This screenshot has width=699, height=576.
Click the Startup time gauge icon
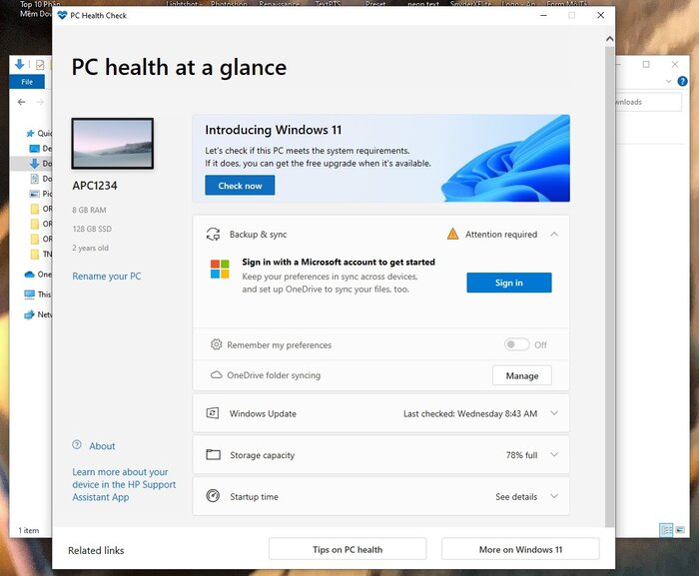tap(213, 496)
